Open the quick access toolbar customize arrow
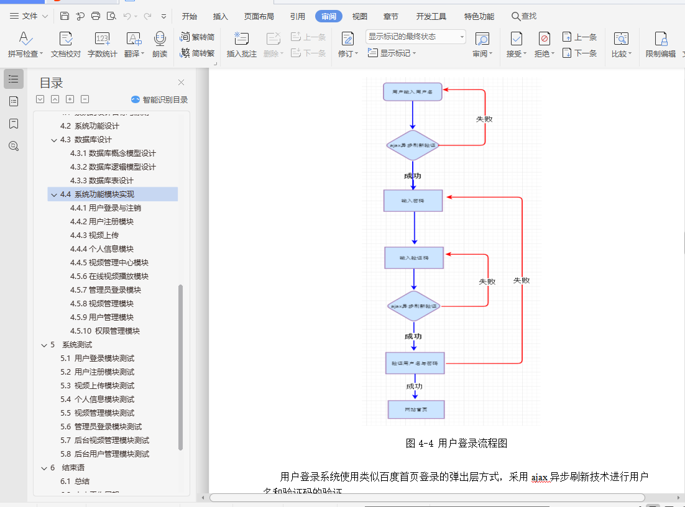 tap(164, 17)
